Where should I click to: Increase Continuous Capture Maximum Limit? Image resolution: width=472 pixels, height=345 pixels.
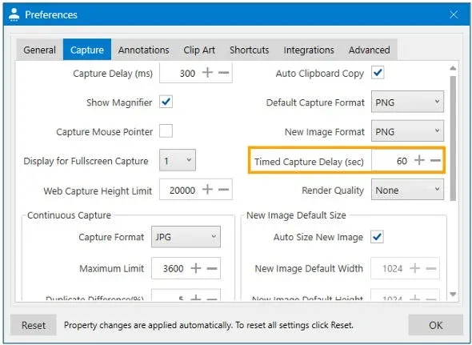point(196,268)
